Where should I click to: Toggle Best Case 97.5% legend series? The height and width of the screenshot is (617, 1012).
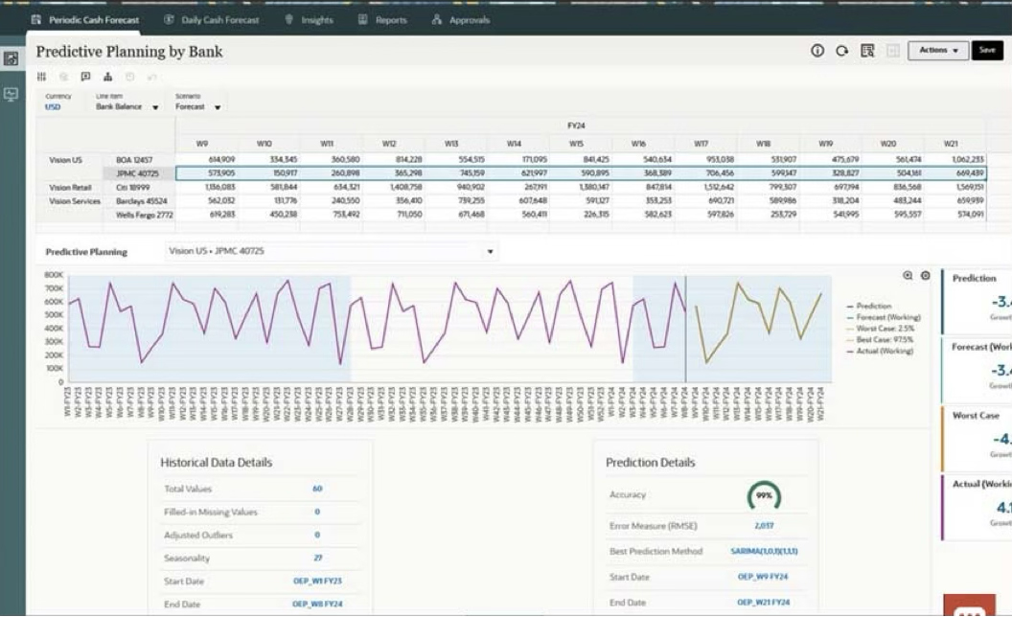point(884,340)
